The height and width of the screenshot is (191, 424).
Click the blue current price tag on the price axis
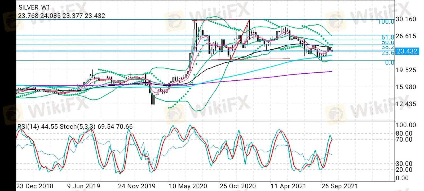[407, 51]
